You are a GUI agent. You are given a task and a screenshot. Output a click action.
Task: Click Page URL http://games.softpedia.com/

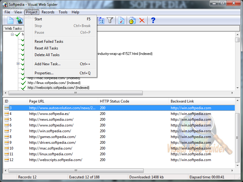pos(53,137)
